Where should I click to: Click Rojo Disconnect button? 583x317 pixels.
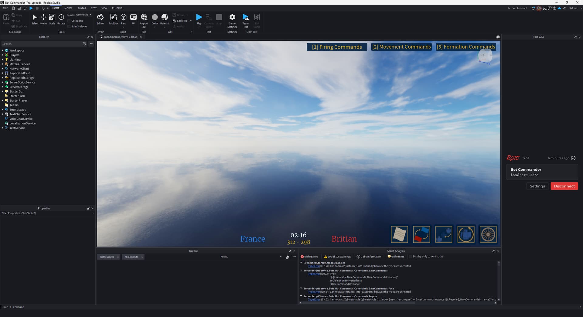[564, 186]
